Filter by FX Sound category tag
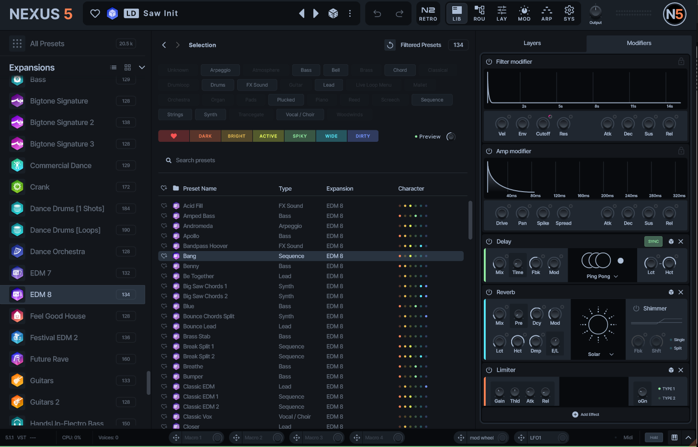 257,85
